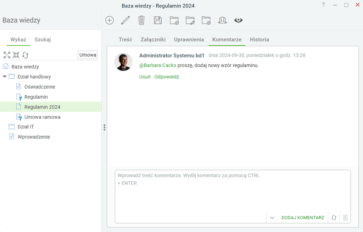Open the Historia tab

259,40
